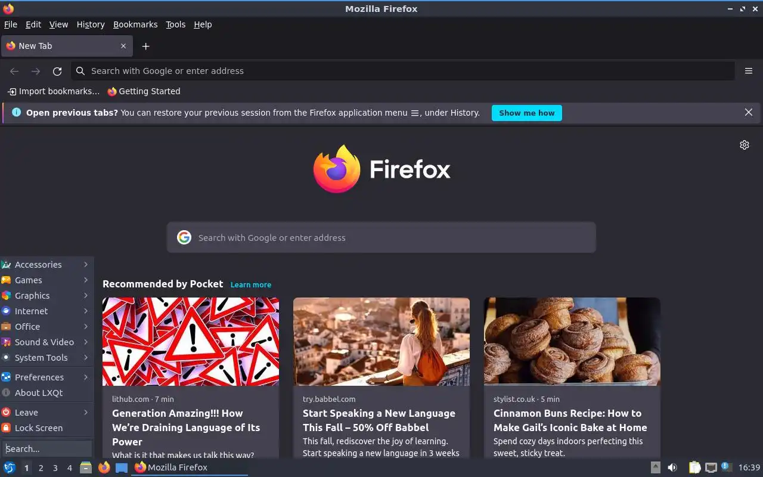Click the volume speaker tray icon
This screenshot has height=477, width=763.
point(672,467)
